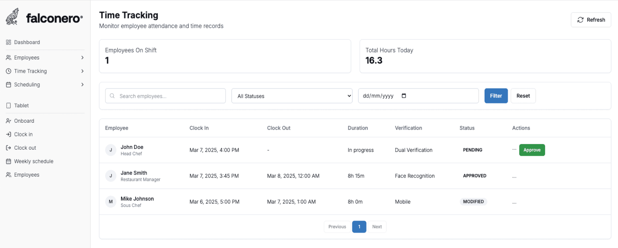618x248 pixels.
Task: Click the 8h 15m duration cell
Action: point(356,176)
